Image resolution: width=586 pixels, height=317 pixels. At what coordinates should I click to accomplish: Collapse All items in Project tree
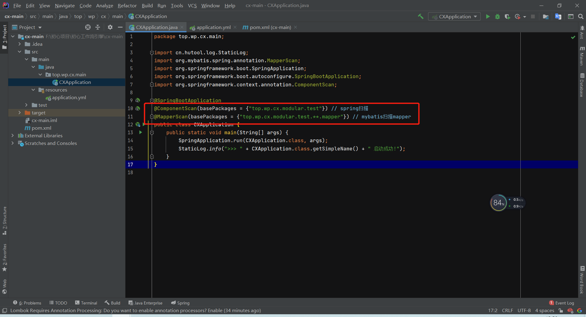pos(98,27)
